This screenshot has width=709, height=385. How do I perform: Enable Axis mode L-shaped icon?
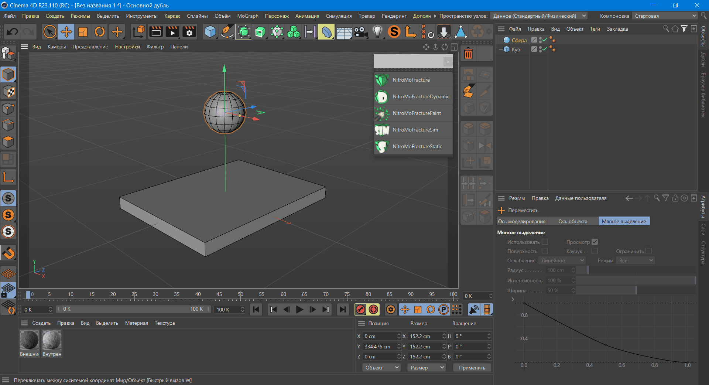coord(8,177)
